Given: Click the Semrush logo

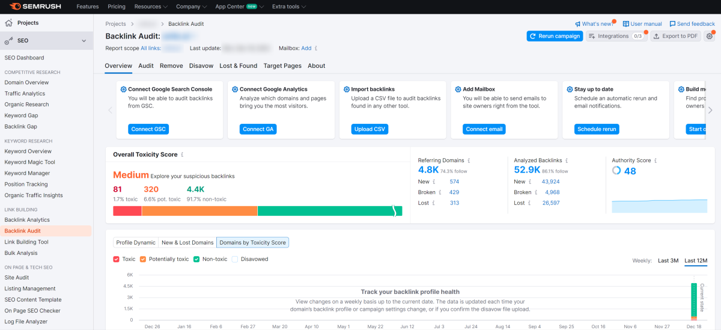Looking at the screenshot, I should 34,7.
